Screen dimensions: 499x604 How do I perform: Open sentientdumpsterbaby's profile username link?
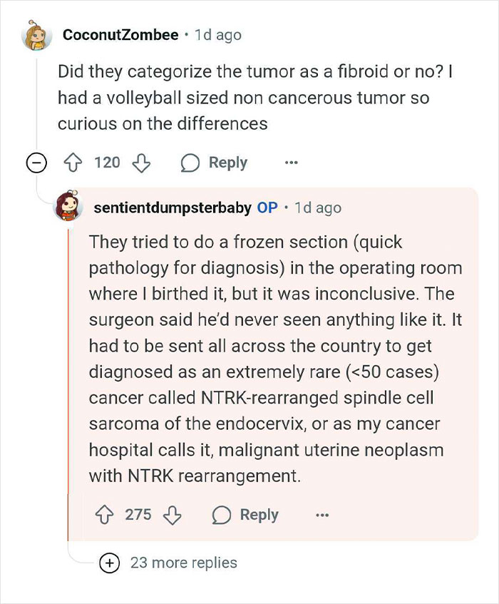[172, 208]
